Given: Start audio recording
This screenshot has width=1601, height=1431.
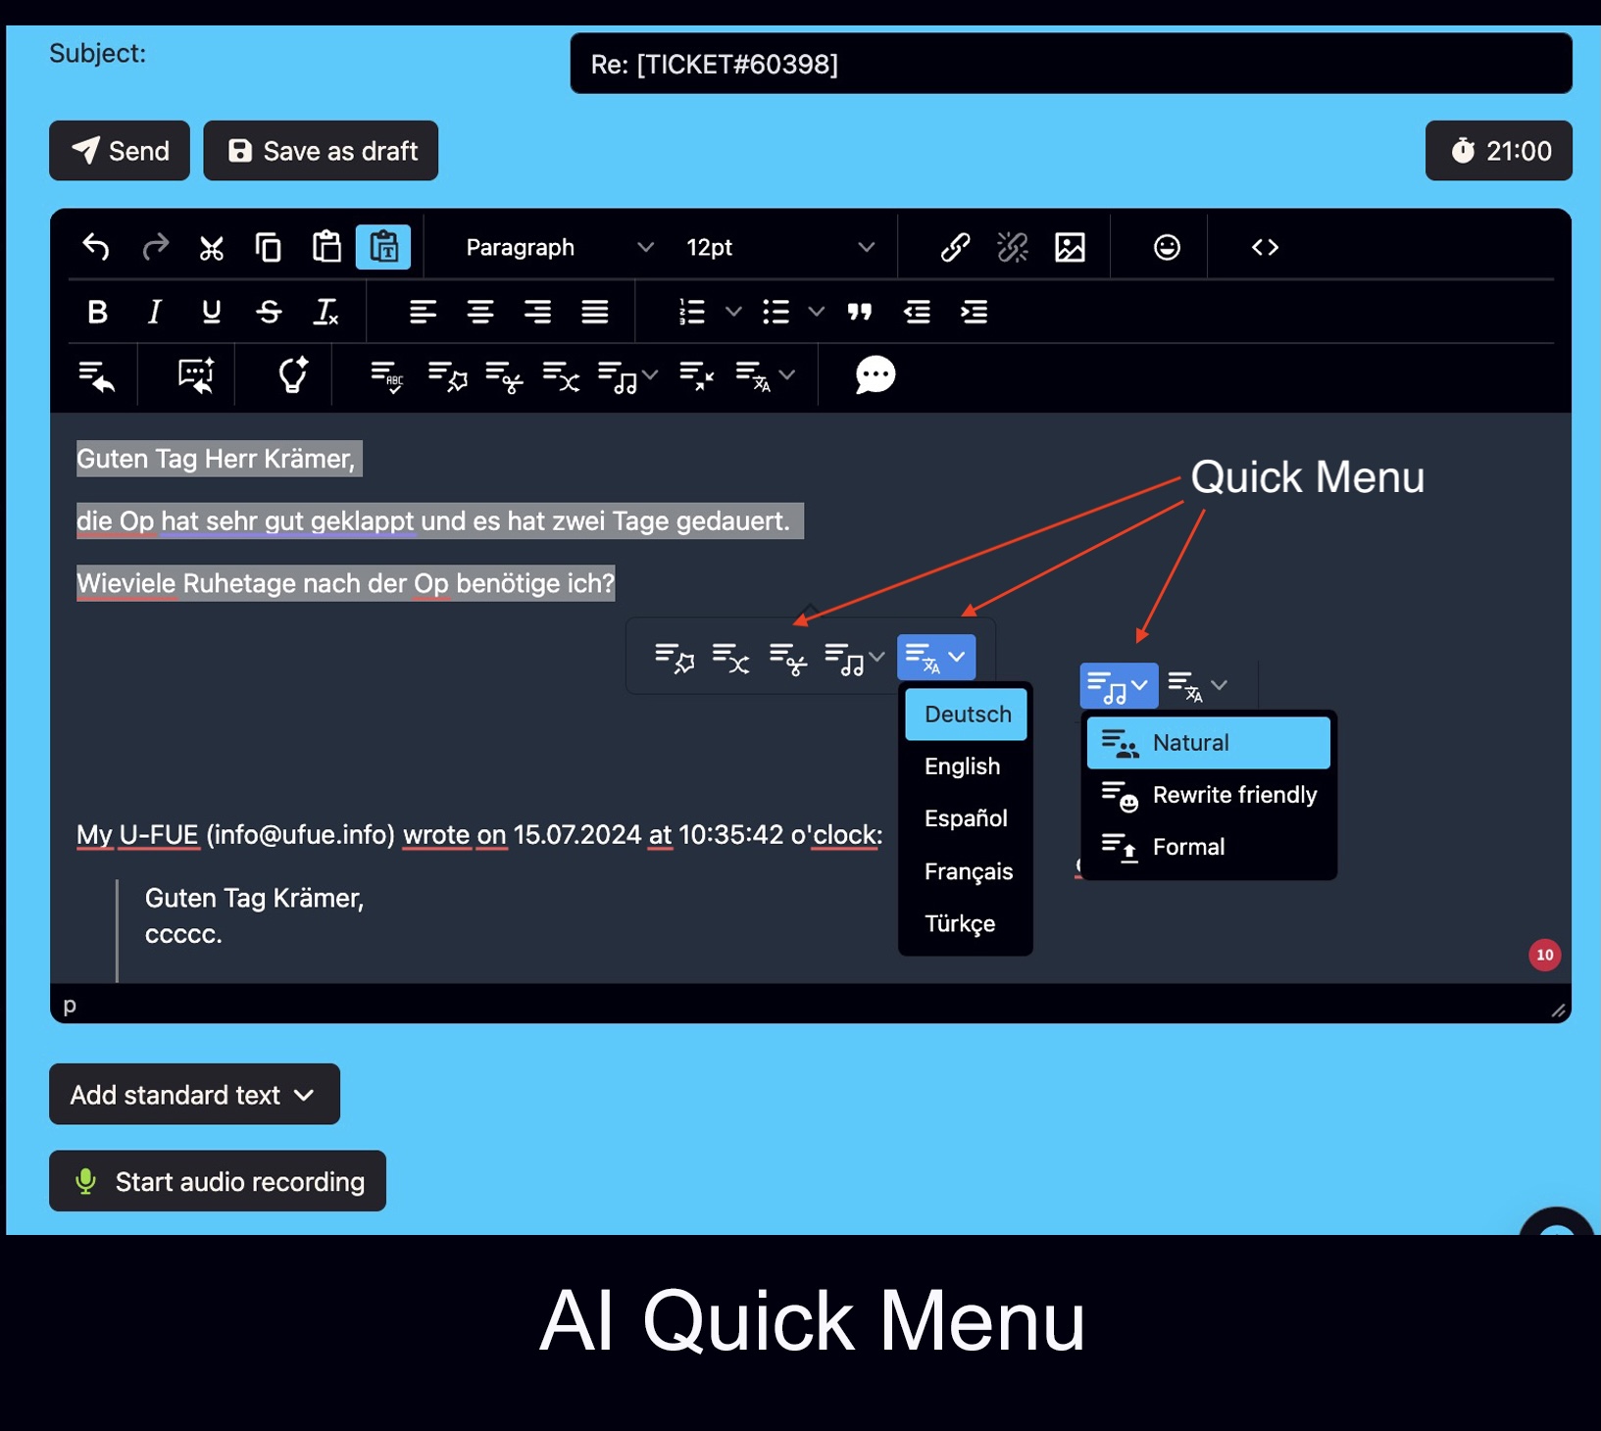Looking at the screenshot, I should (x=218, y=1181).
